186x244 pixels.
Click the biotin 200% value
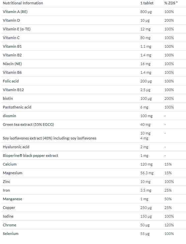[x=169, y=98]
